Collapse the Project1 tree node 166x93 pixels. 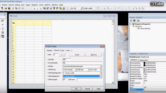(x=131, y=24)
